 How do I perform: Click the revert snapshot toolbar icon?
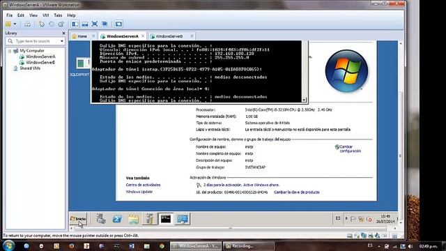pos(52,24)
